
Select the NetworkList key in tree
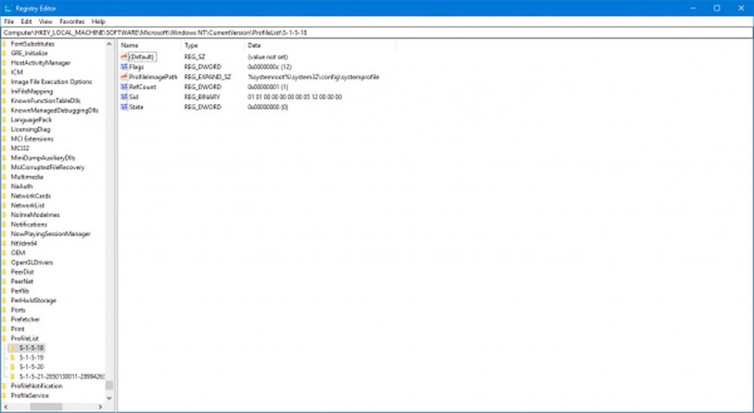click(x=29, y=205)
